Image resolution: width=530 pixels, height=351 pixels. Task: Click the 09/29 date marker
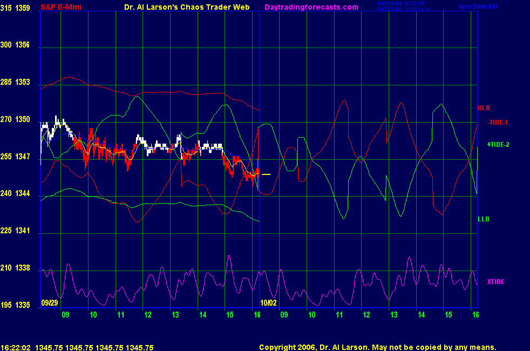[x=48, y=303]
